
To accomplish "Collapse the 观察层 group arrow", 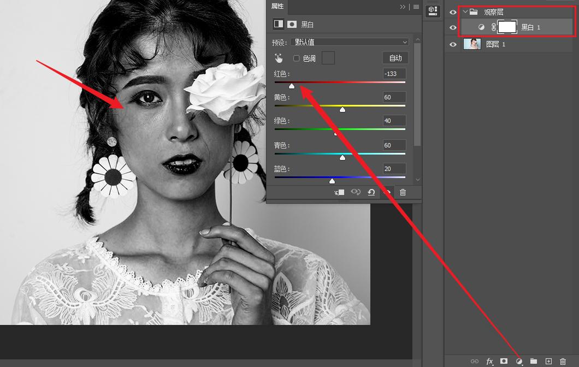I will point(465,11).
